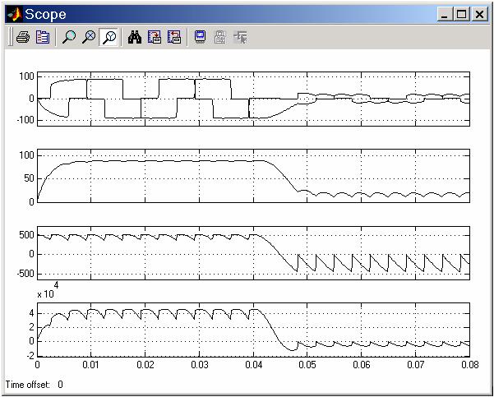
Task: Select the Zoom magnifier tool
Action: (x=69, y=37)
